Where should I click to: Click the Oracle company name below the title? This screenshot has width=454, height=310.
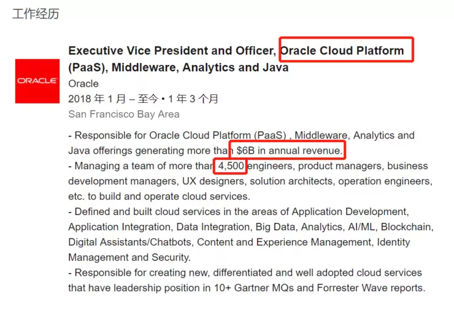pyautogui.click(x=83, y=83)
